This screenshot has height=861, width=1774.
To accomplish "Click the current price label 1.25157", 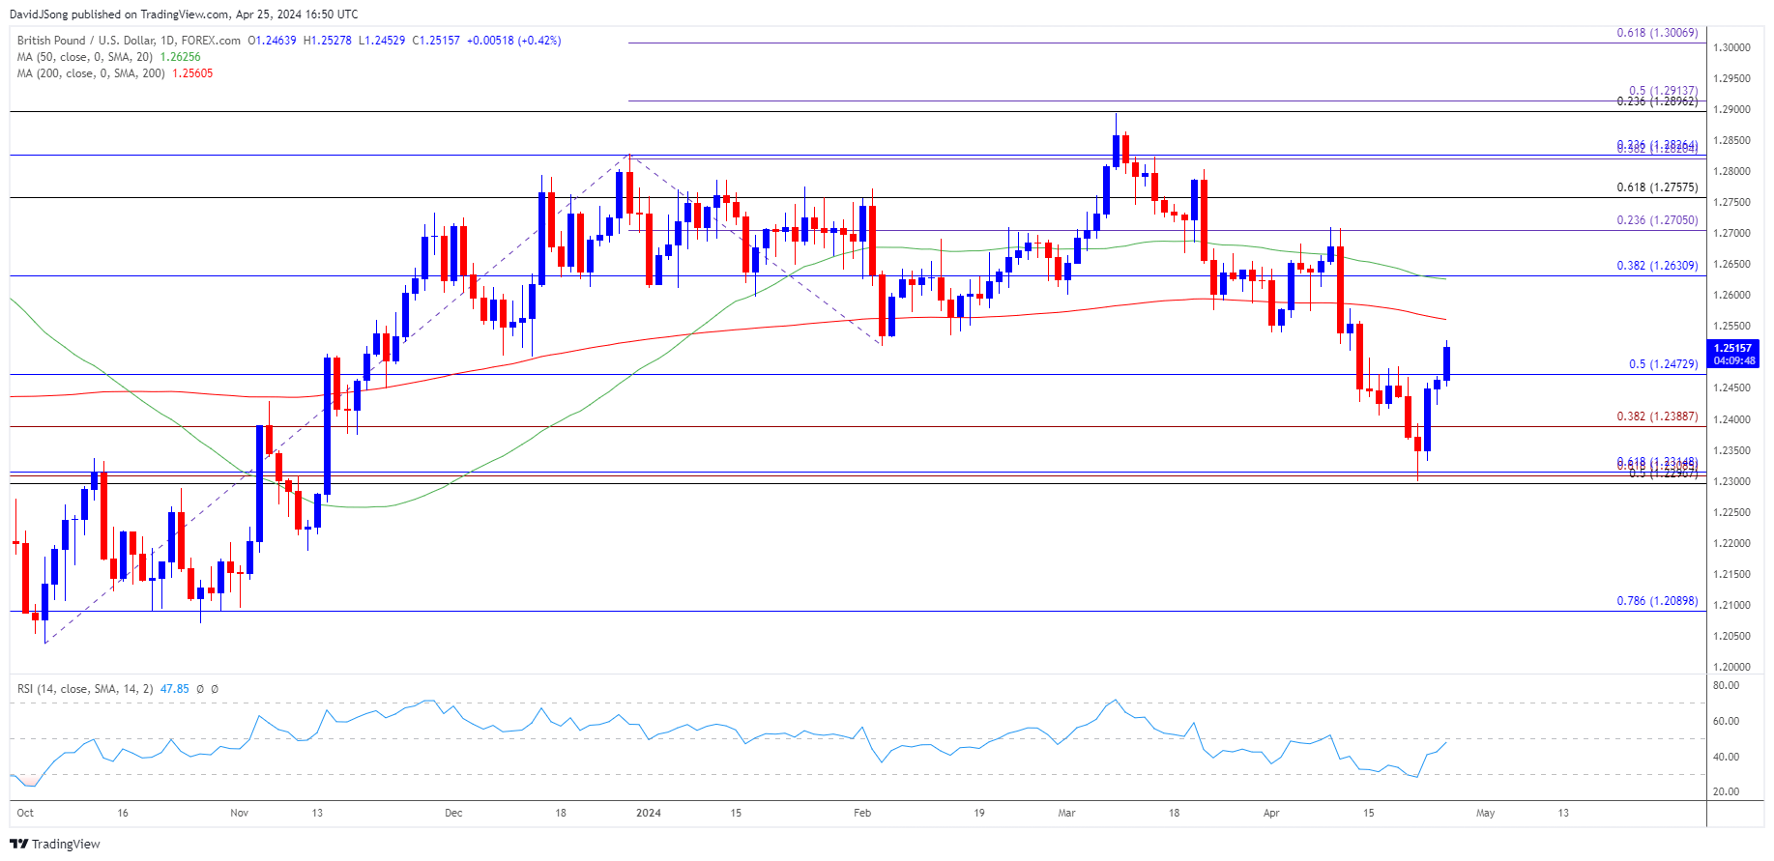I will pos(1731,348).
